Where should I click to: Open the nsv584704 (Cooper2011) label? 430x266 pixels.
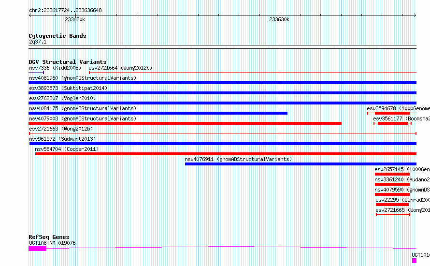pyautogui.click(x=67, y=149)
